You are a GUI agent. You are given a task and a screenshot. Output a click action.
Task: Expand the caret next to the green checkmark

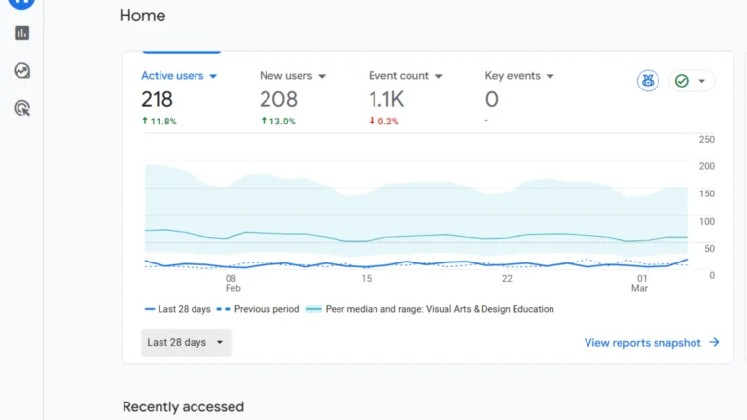coord(701,81)
